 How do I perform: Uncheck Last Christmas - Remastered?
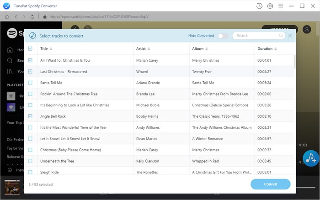30,71
